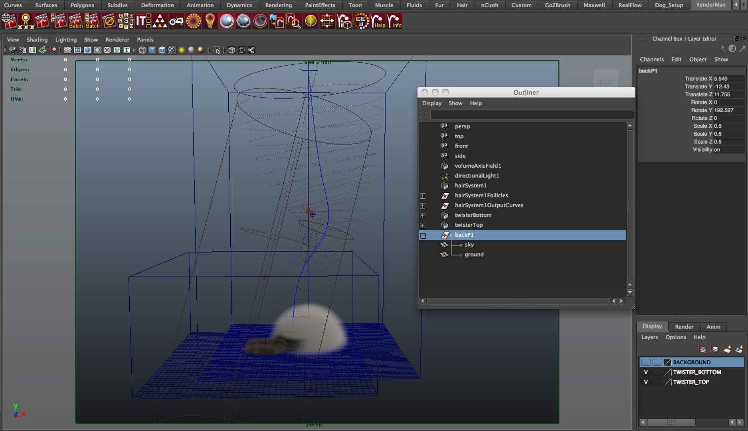Expand hairSystem1Follicles in Outliner
The width and height of the screenshot is (748, 431).
423,196
